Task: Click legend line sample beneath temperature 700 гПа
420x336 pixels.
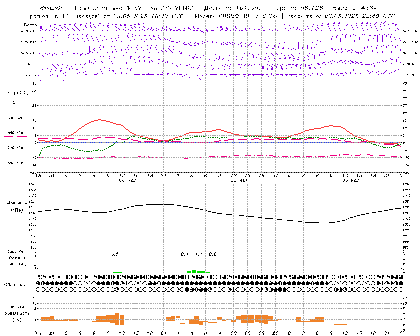Action: pyautogui.click(x=15, y=152)
